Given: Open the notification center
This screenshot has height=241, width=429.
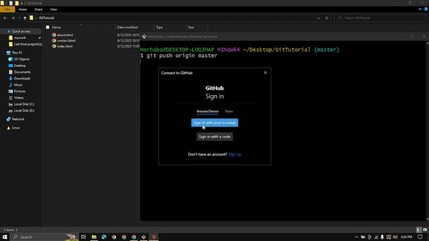Looking at the screenshot, I should pos(420,237).
